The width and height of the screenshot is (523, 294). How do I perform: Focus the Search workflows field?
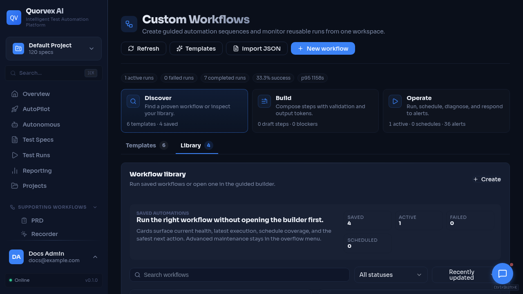coord(239,275)
